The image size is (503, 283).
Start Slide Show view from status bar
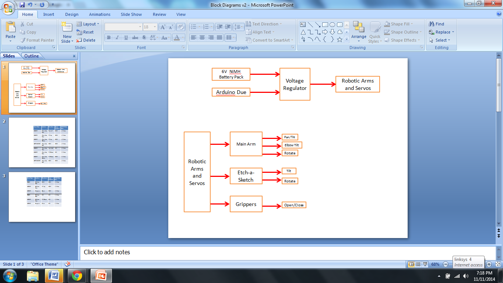click(425, 264)
